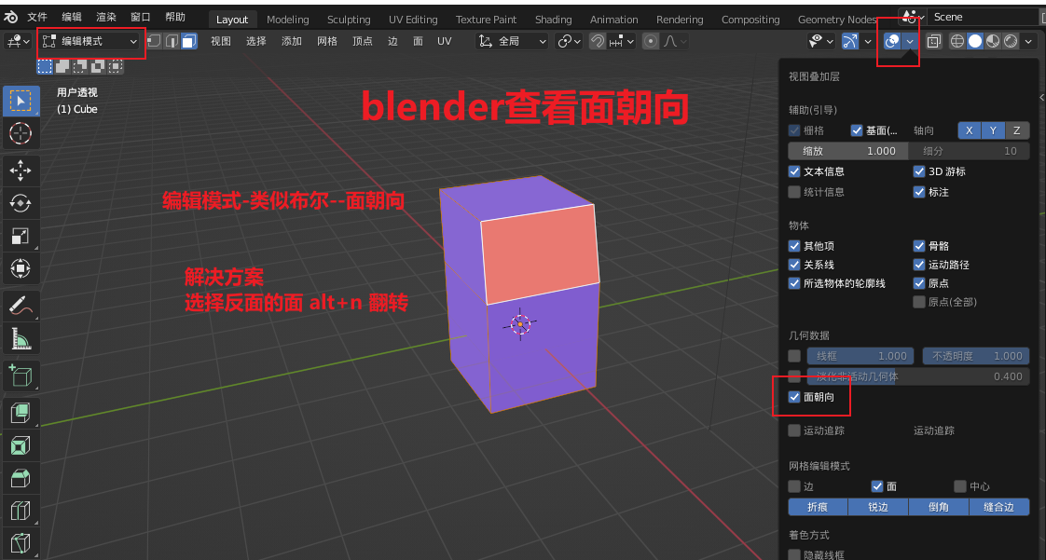Select the Loop Cut tool
Viewport: 1046px width, 560px height.
coord(21,511)
